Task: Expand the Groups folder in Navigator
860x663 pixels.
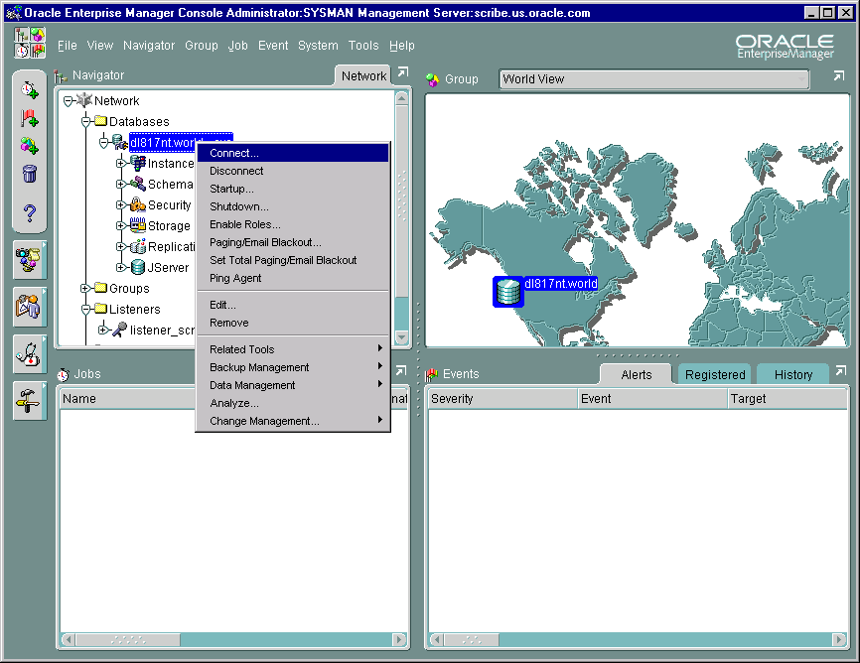Action: click(86, 289)
